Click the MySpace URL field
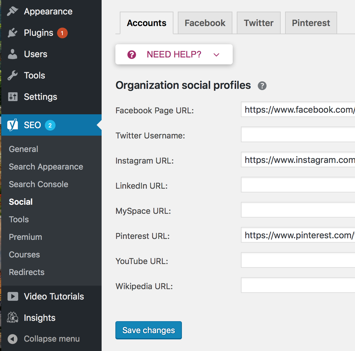Image resolution: width=355 pixels, height=351 pixels. coord(298,210)
